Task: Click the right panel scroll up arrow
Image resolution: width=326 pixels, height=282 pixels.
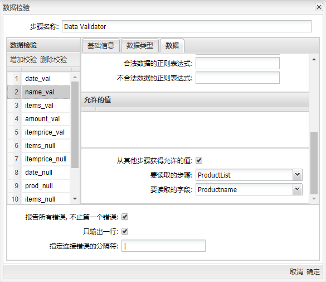Action: coord(314,60)
